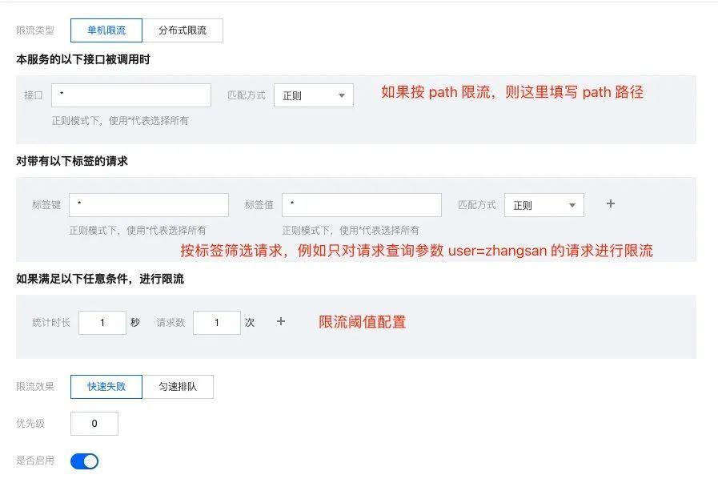Screen dimensions: 718x495
Task: Click the 标签值 input field
Action: (361, 205)
